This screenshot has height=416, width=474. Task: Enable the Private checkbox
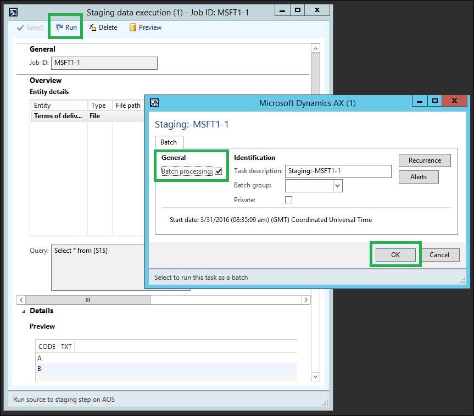[x=288, y=200]
